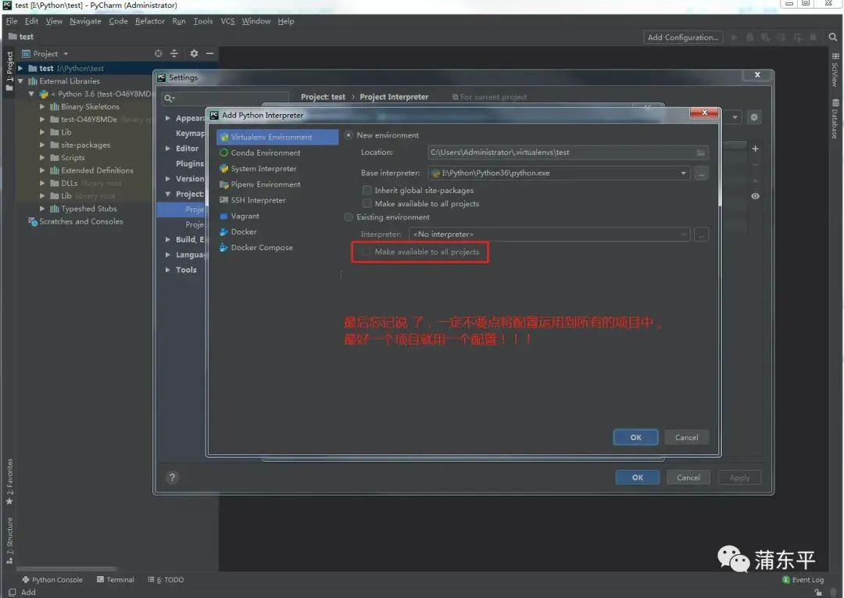
Task: Choose Vagrant interpreter type
Action: [240, 216]
